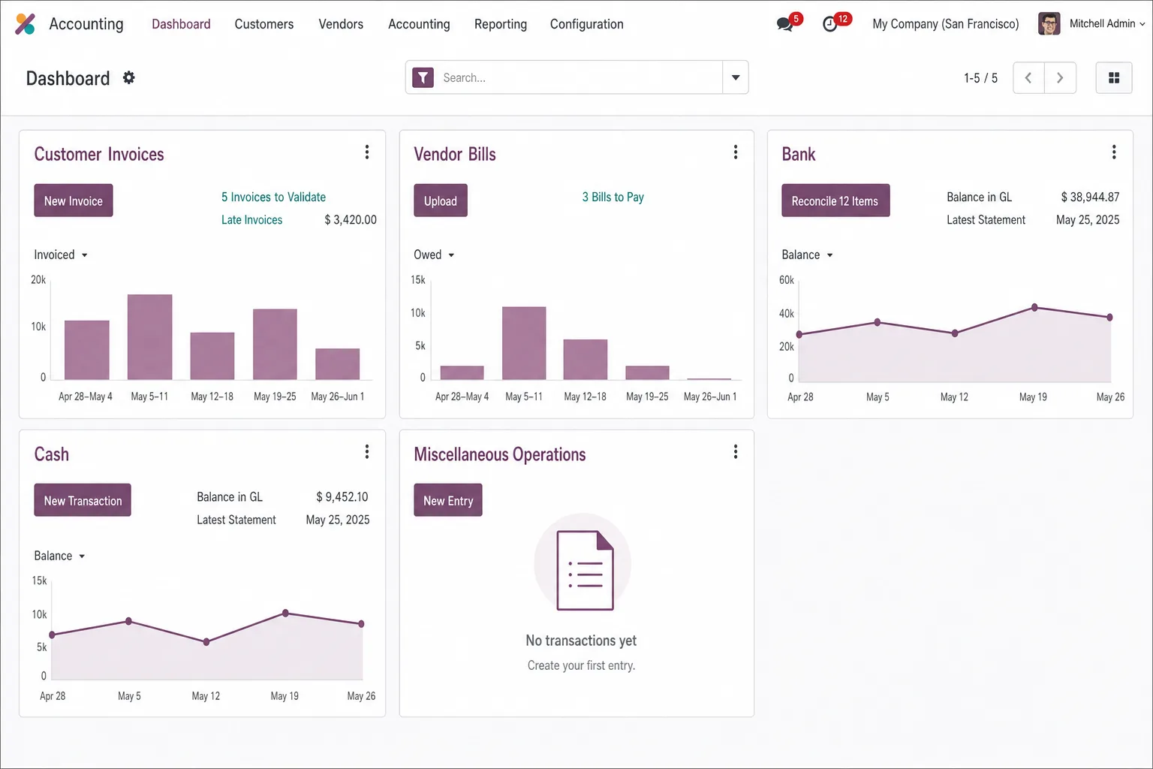Open the 3 Bills to Pay link
The image size is (1153, 769).
point(613,197)
